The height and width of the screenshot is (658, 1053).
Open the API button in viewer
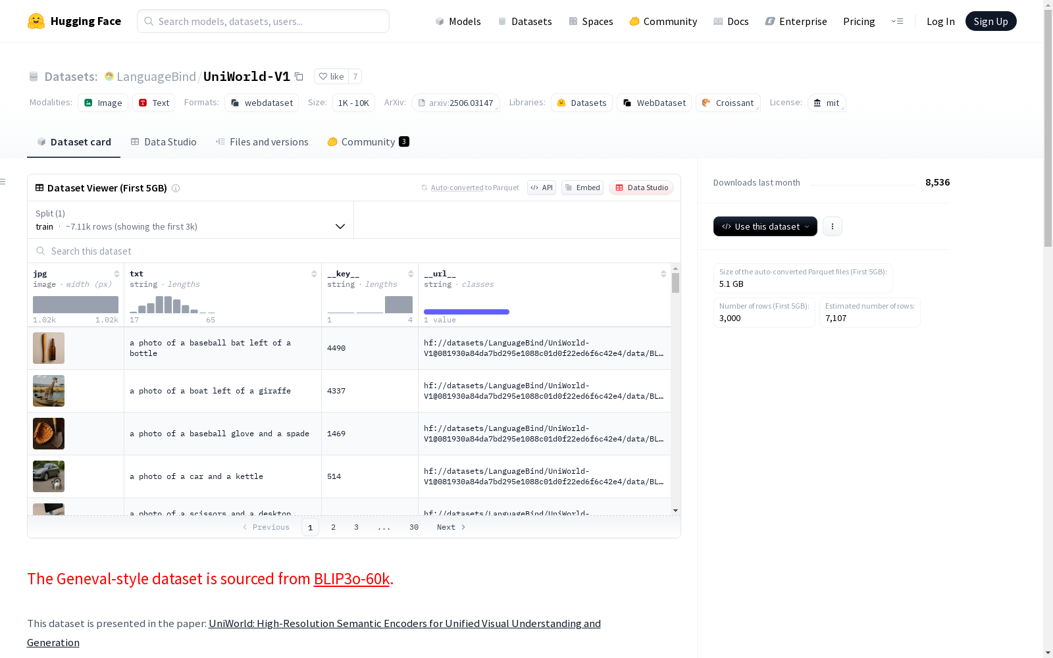pos(542,188)
